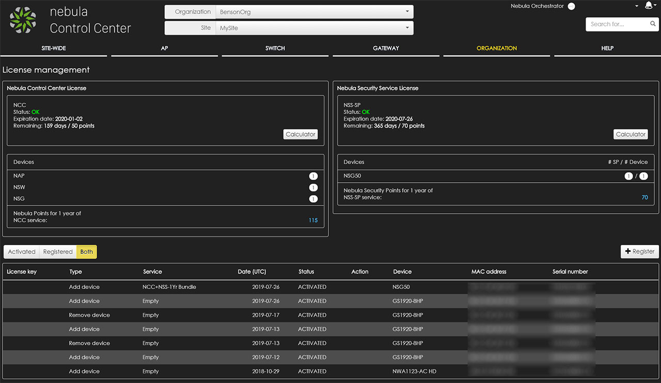
Task: Click NCC expiration date 2020-01-02
Action: click(69, 119)
